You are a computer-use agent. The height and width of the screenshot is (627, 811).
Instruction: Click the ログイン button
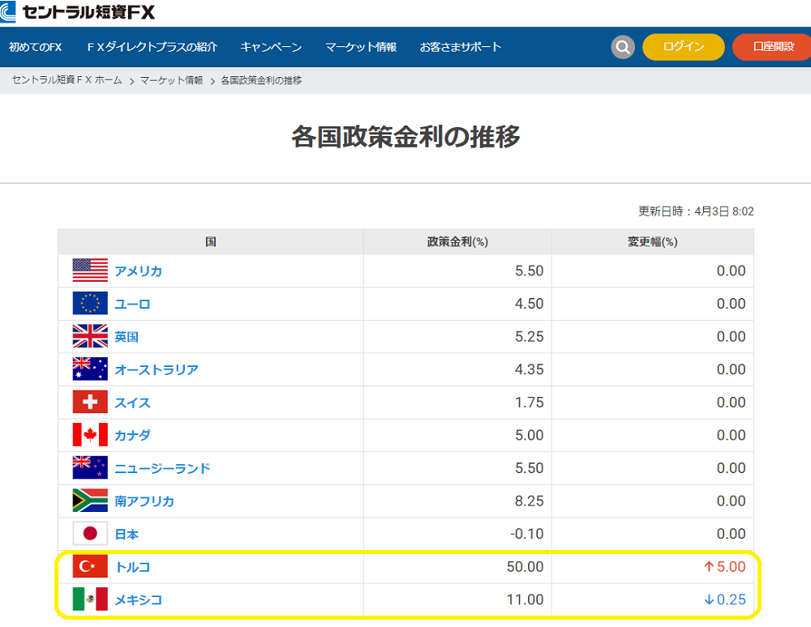point(683,47)
